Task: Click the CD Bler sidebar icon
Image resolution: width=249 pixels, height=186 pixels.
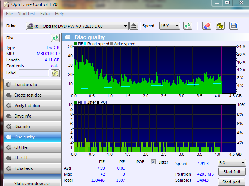Action: coord(9,147)
